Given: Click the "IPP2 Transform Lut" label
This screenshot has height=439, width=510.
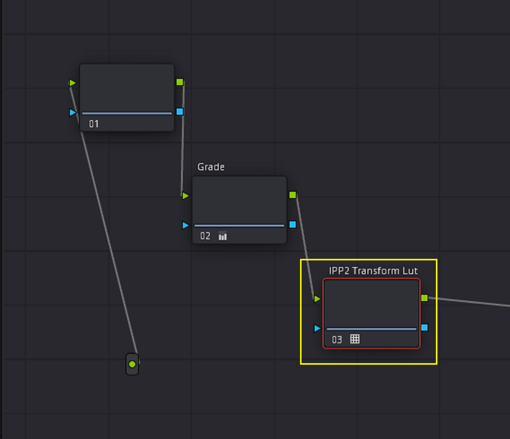Looking at the screenshot, I should click(373, 271).
